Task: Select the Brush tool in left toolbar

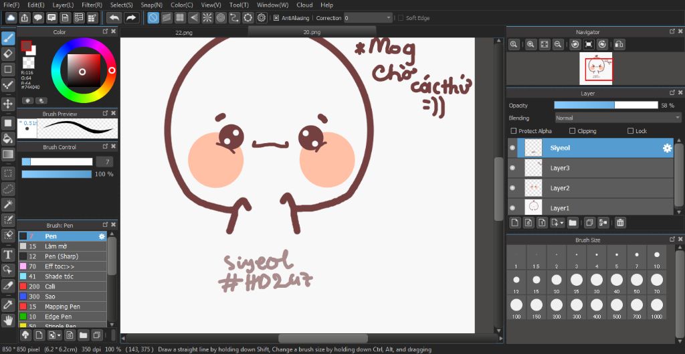Action: pyautogui.click(x=8, y=38)
